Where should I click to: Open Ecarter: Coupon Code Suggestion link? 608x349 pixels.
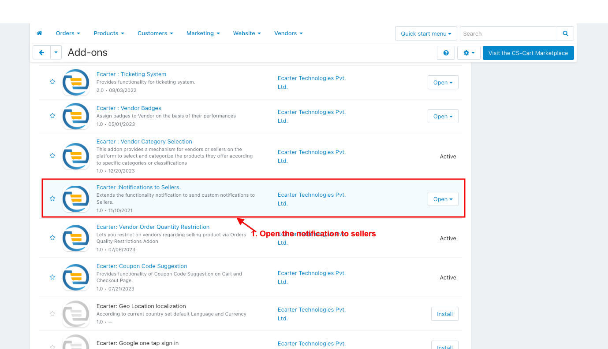pos(142,266)
